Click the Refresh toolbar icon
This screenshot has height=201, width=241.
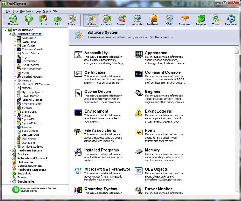[13, 20]
